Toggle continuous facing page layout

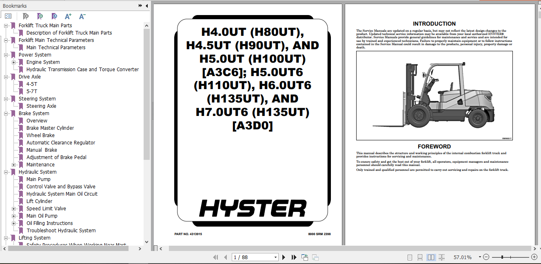(x=442, y=257)
